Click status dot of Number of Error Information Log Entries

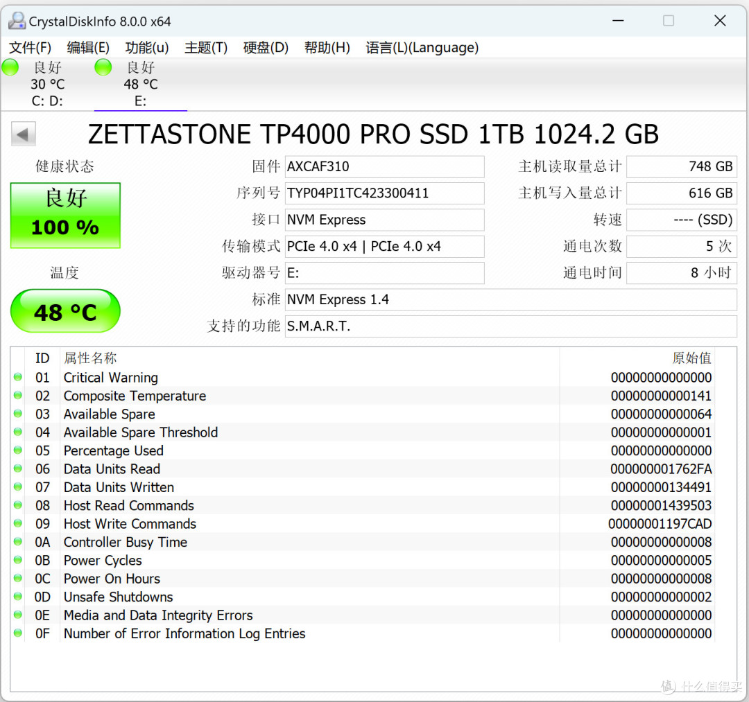point(18,633)
